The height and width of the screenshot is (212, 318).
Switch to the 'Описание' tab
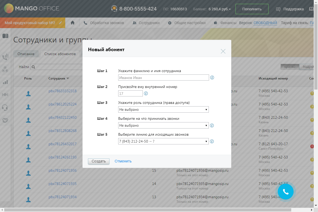pos(26,54)
